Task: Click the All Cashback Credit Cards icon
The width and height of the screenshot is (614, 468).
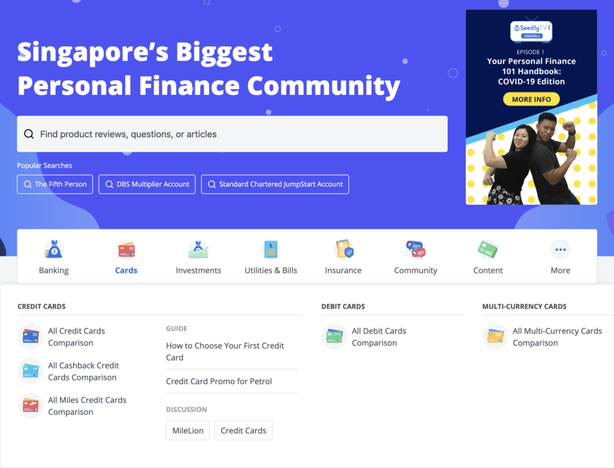Action: click(31, 371)
